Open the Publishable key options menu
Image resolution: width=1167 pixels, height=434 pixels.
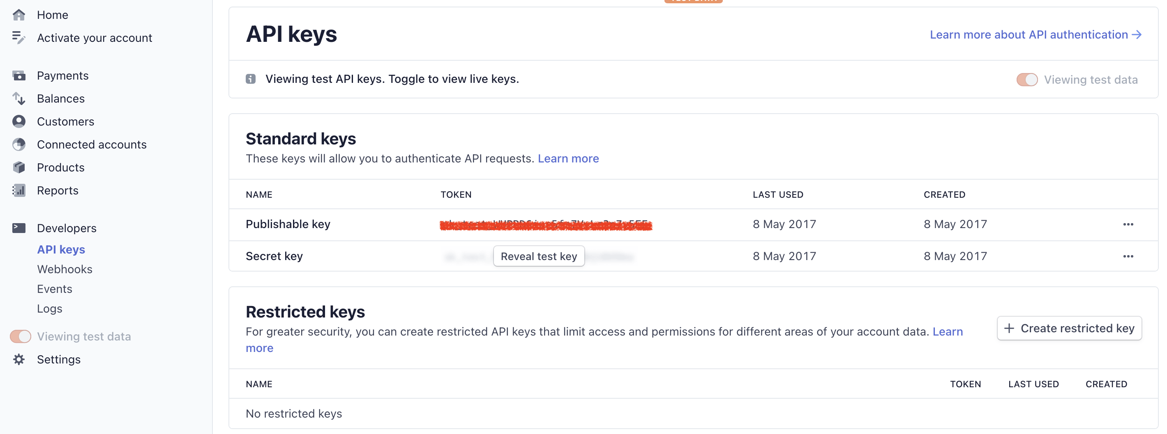click(1128, 224)
